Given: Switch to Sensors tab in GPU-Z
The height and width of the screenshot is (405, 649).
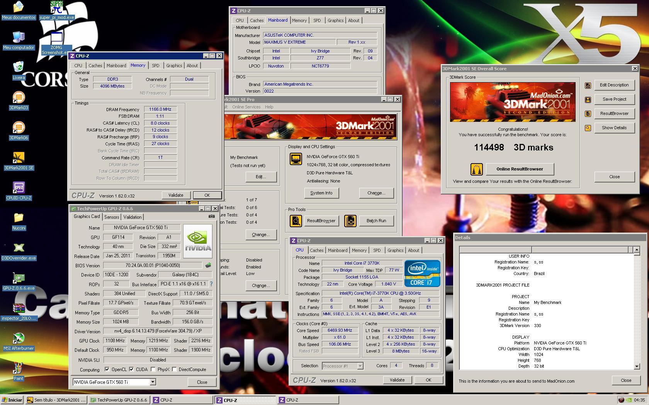Looking at the screenshot, I should coord(112,217).
